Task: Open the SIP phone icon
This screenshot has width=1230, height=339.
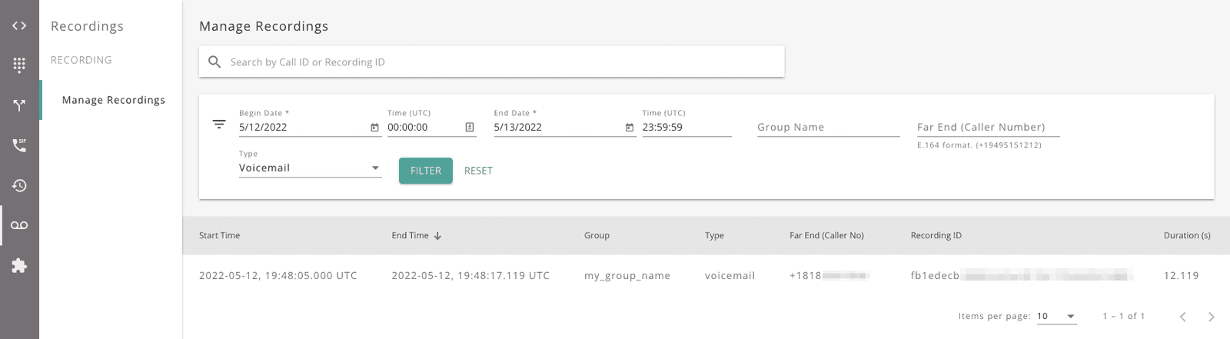Action: coord(19,145)
